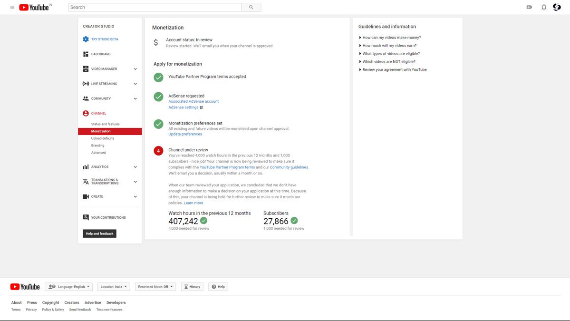The height and width of the screenshot is (321, 570).
Task: Expand the Create section chevron
Action: click(x=135, y=197)
